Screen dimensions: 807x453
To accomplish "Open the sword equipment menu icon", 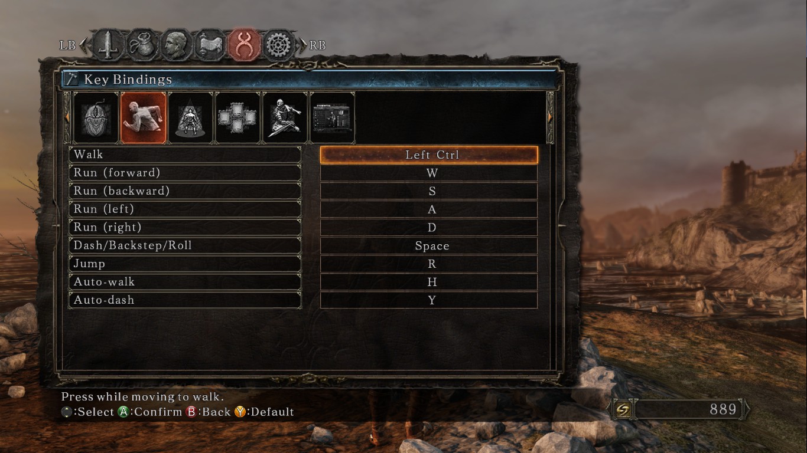I will click(x=108, y=45).
